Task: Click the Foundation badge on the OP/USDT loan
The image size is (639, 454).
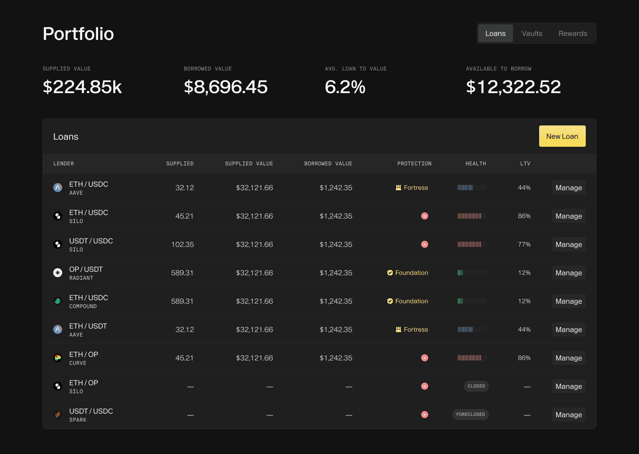Action: click(x=407, y=273)
